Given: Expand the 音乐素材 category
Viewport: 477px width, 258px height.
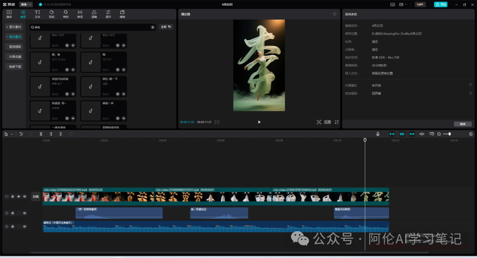Looking at the screenshot, I should tap(14, 27).
